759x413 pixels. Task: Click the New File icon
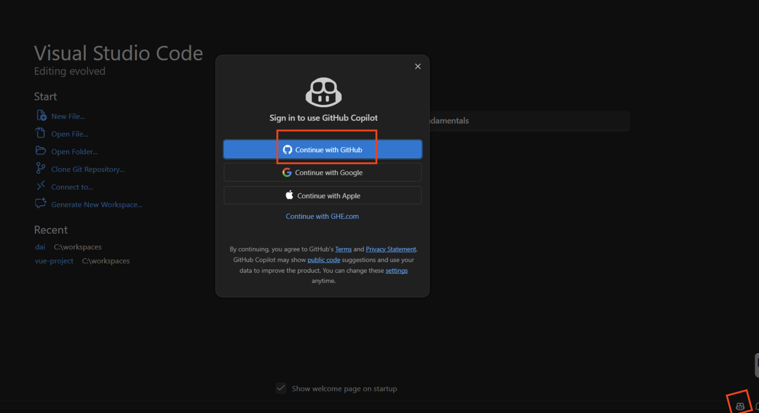pyautogui.click(x=41, y=115)
